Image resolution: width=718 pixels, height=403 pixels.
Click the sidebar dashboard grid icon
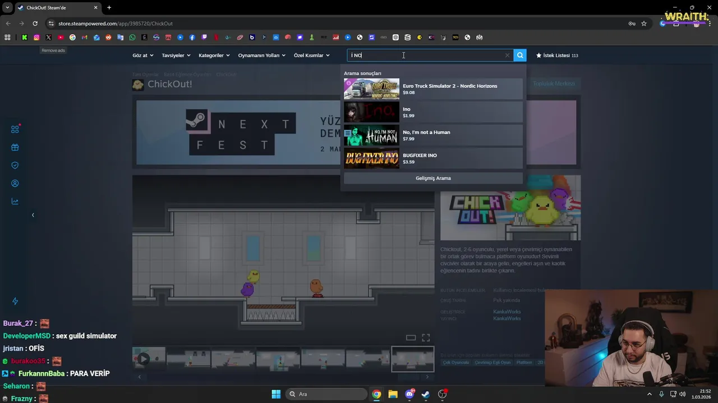tap(15, 129)
